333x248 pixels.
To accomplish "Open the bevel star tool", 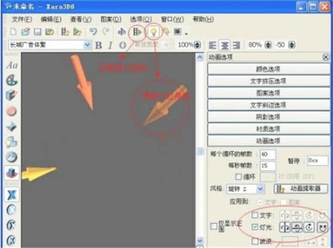I will (x=12, y=126).
